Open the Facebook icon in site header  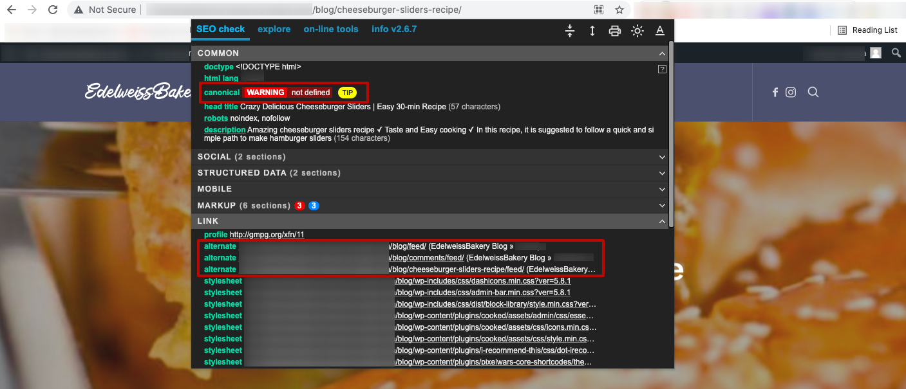coord(775,92)
